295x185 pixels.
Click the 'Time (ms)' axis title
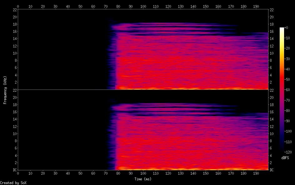[143, 179]
